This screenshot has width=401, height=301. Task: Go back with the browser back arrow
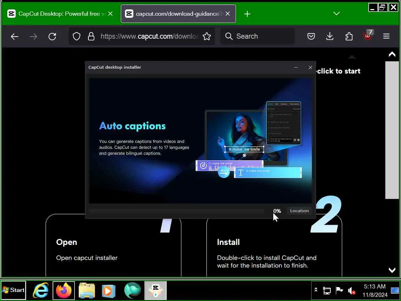[x=15, y=37]
